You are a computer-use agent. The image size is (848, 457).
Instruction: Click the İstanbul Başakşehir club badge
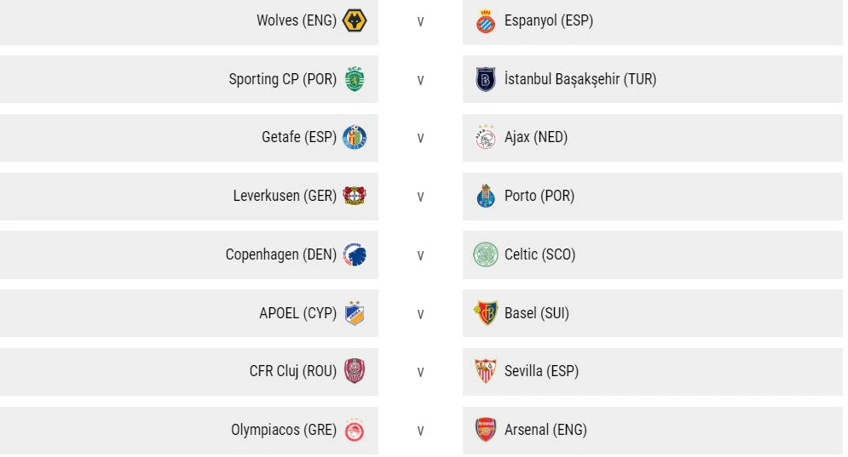[486, 79]
